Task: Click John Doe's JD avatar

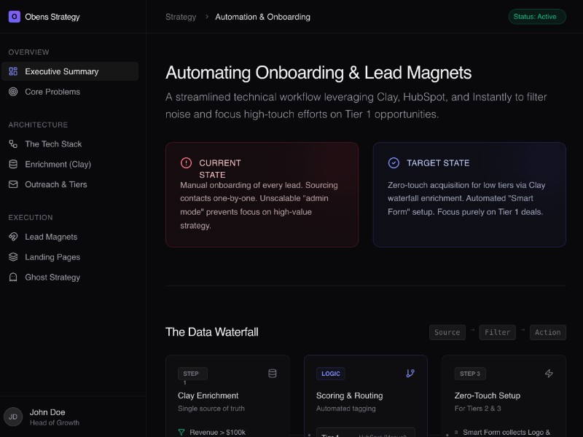Action: 12,417
